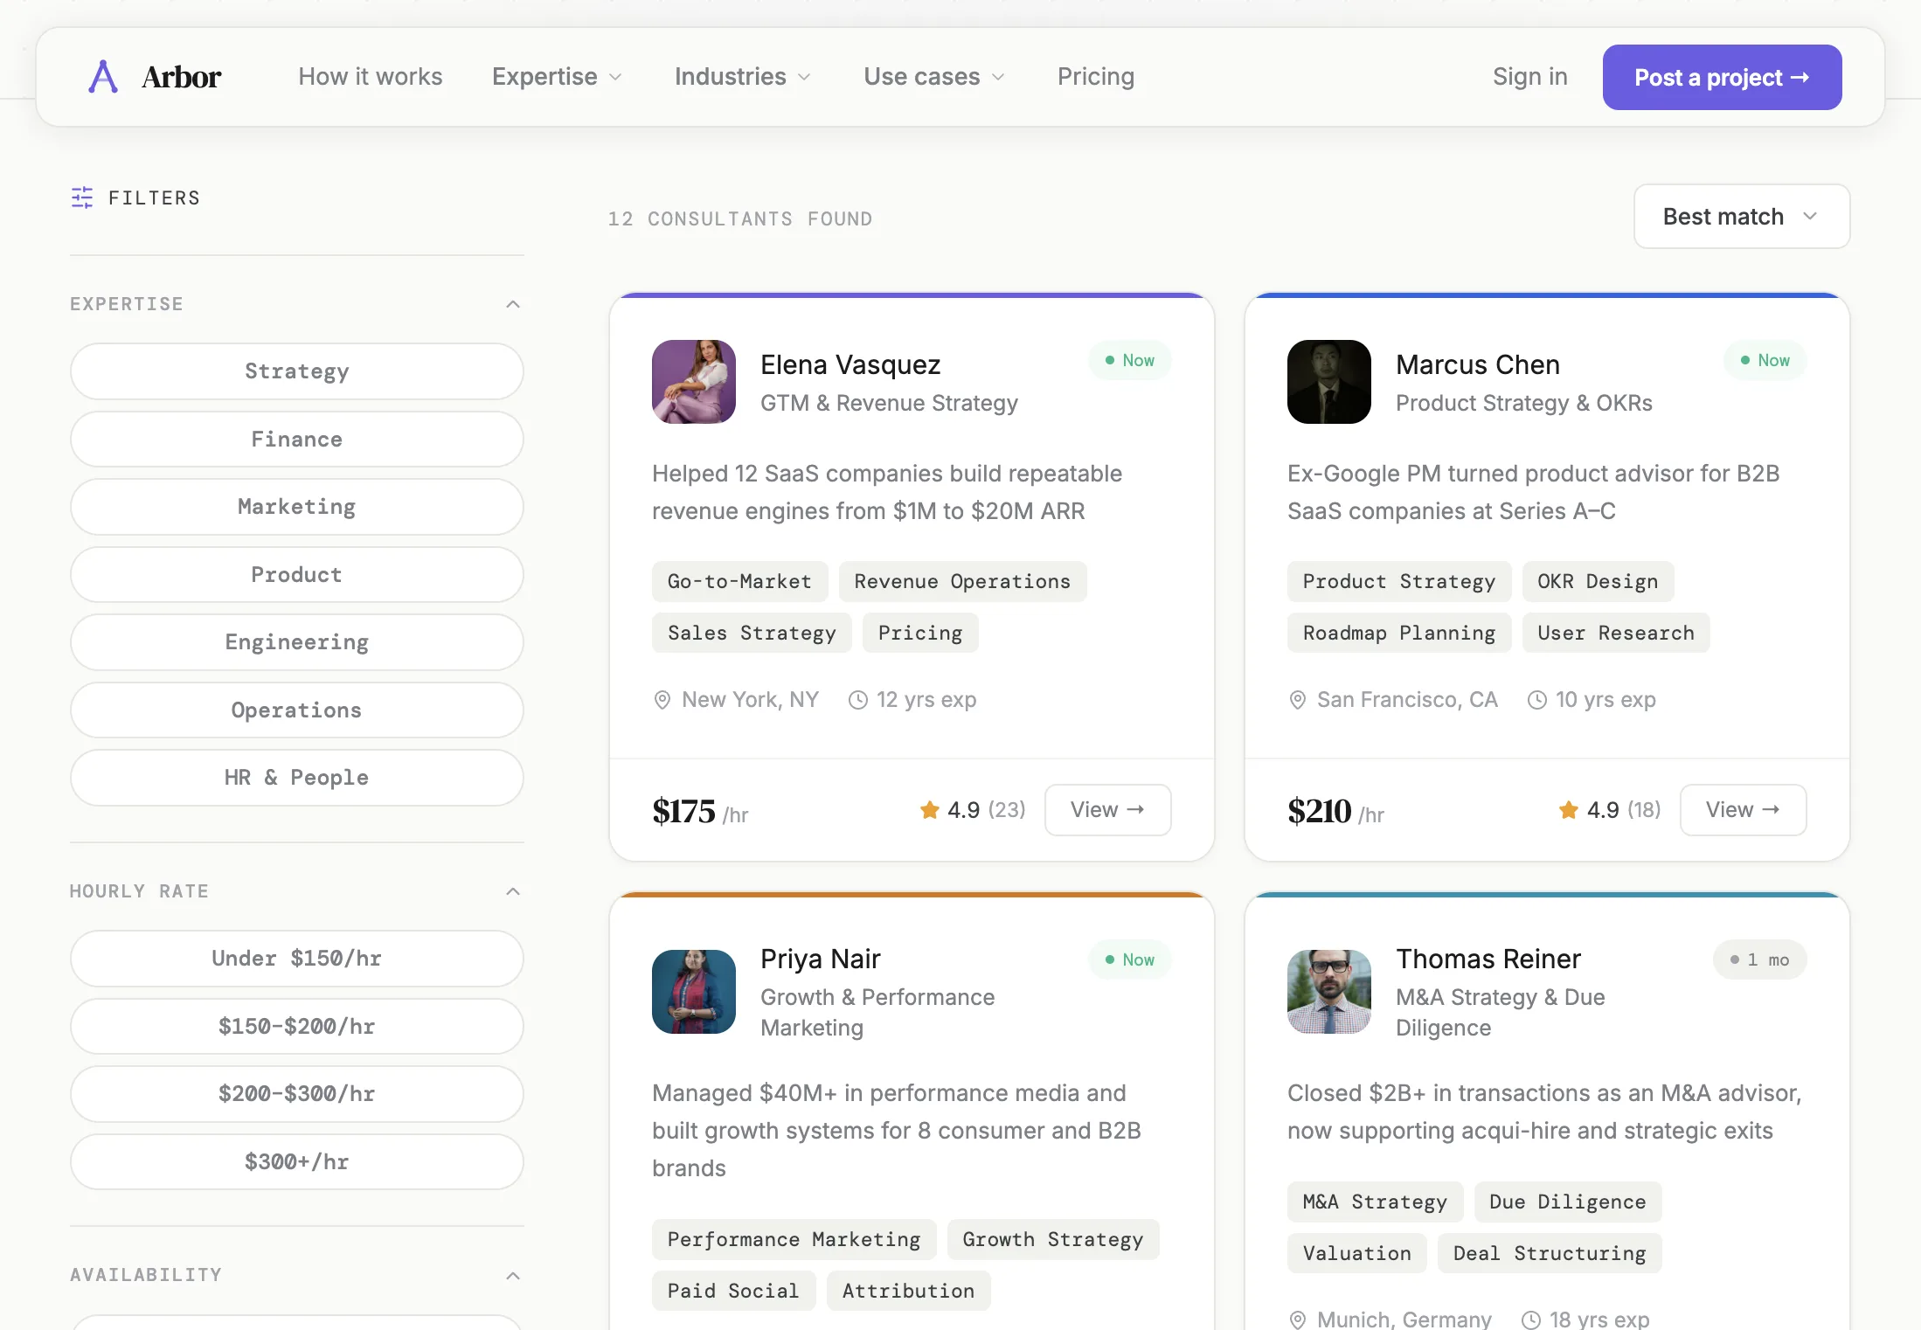This screenshot has height=1330, width=1921.
Task: Toggle the HR & People filter
Action: click(296, 778)
